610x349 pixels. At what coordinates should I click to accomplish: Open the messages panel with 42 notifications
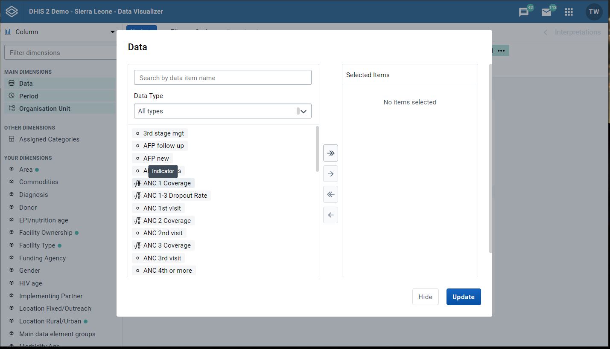524,12
